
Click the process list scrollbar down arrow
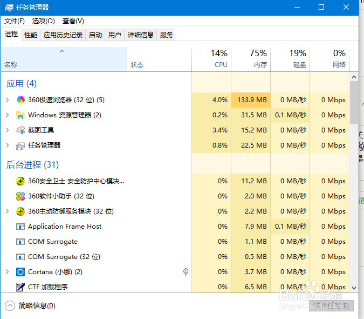tap(354, 288)
